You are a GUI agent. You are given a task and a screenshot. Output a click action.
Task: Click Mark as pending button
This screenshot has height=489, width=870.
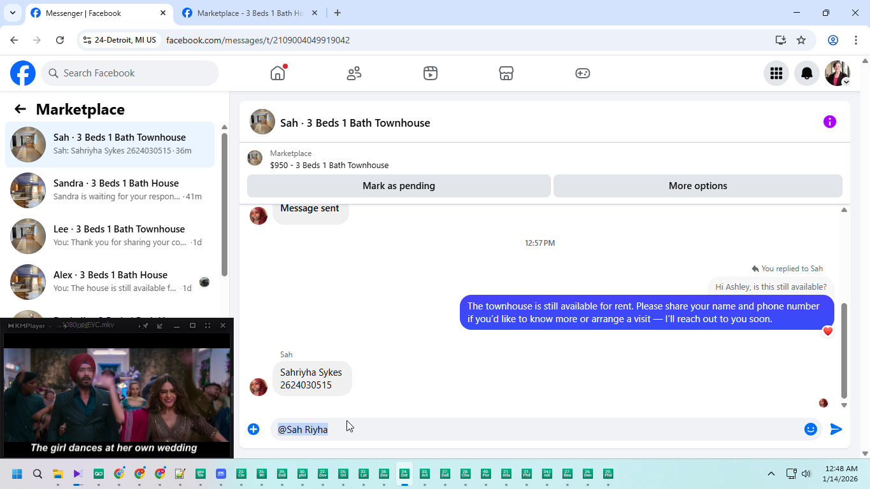click(x=399, y=186)
